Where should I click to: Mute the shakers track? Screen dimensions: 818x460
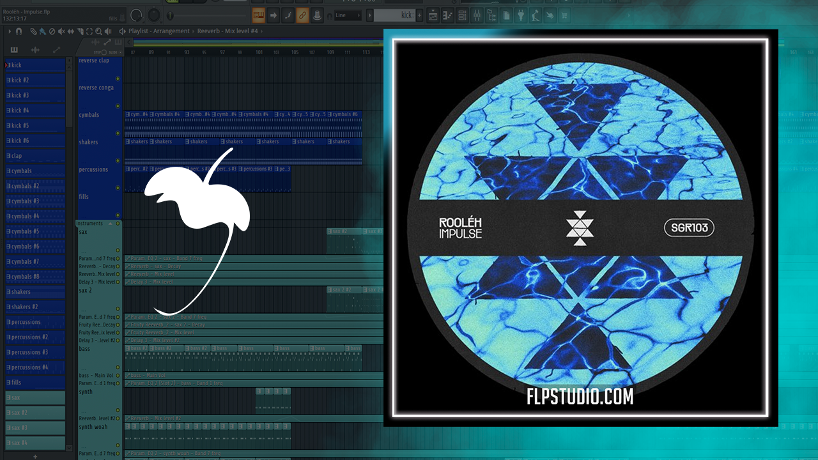coord(118,160)
